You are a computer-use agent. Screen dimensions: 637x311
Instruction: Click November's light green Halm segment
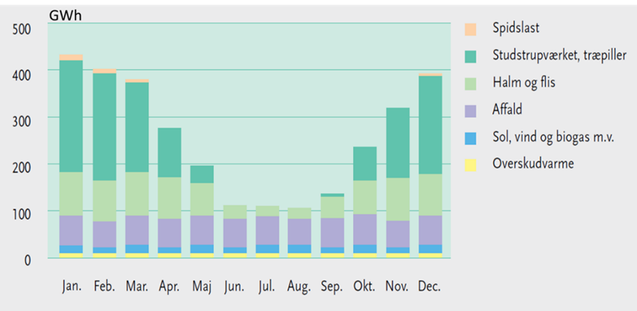[398, 199]
